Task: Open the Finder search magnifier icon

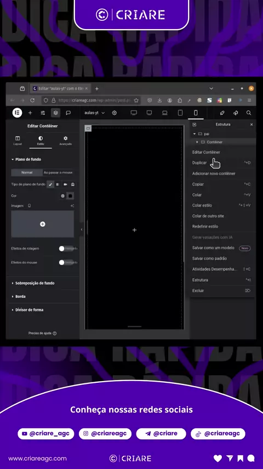Action: (249, 113)
